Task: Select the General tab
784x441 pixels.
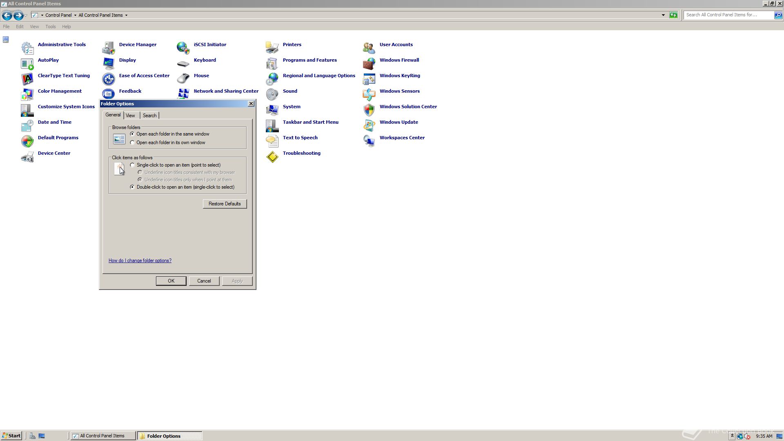Action: click(x=113, y=115)
